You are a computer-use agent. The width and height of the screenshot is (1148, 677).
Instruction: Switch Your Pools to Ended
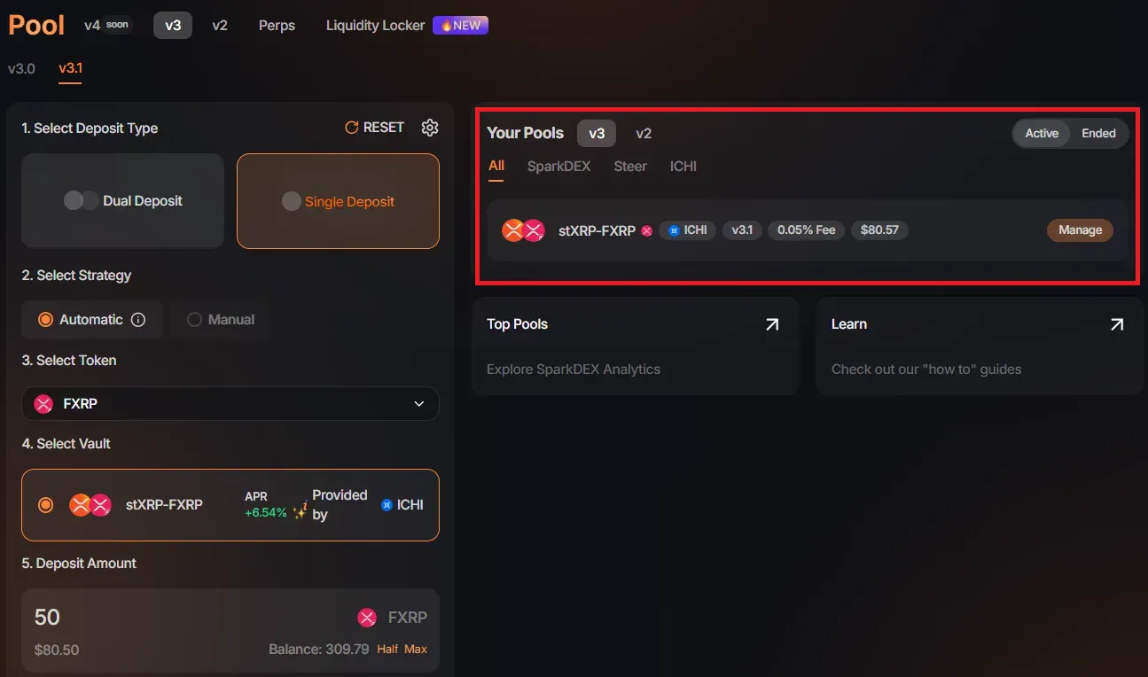pyautogui.click(x=1098, y=134)
